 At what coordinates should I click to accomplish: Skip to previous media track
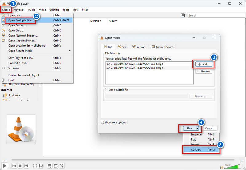(x=14, y=166)
